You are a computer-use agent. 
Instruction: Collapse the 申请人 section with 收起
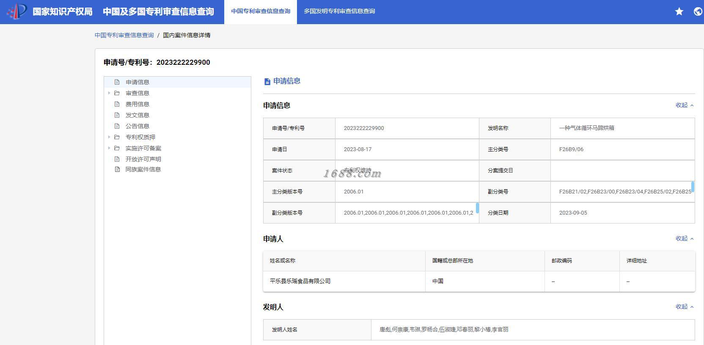click(685, 238)
